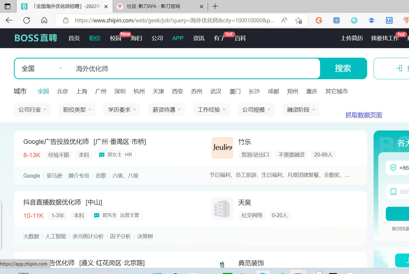Screen dimensions: 409x274
Task: Filter jobs by 深圳 city
Action: pos(120,91)
